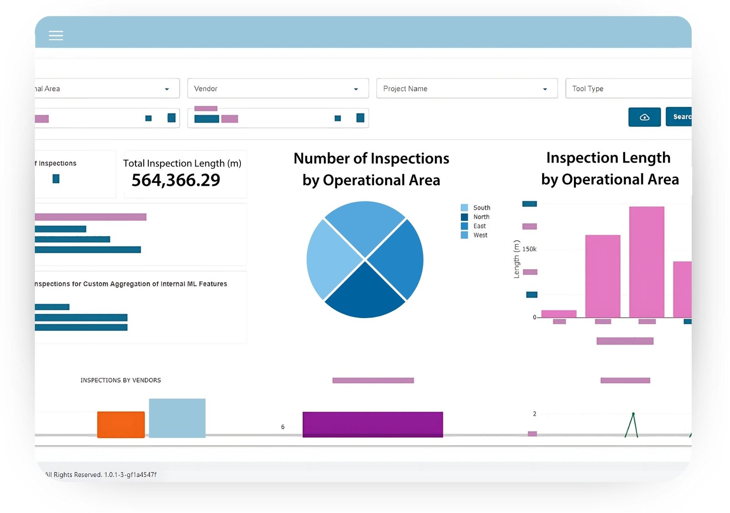Select the wide purple bar in the bottom chart
Viewport: 730px width, 513px height.
pyautogui.click(x=372, y=424)
